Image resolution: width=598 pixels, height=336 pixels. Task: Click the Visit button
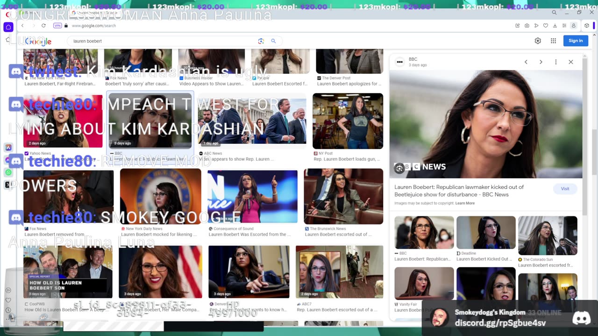(565, 189)
